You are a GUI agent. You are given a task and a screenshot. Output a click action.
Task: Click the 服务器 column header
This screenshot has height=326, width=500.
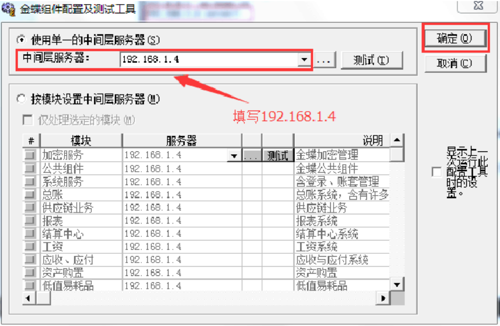[182, 141]
